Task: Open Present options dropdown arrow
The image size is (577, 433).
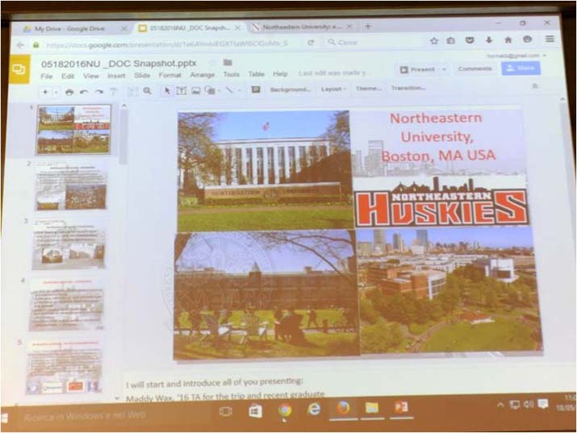Action: 444,69
